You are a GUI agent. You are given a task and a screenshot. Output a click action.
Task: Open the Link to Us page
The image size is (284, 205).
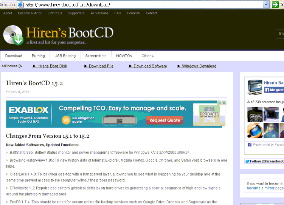tap(55, 13)
